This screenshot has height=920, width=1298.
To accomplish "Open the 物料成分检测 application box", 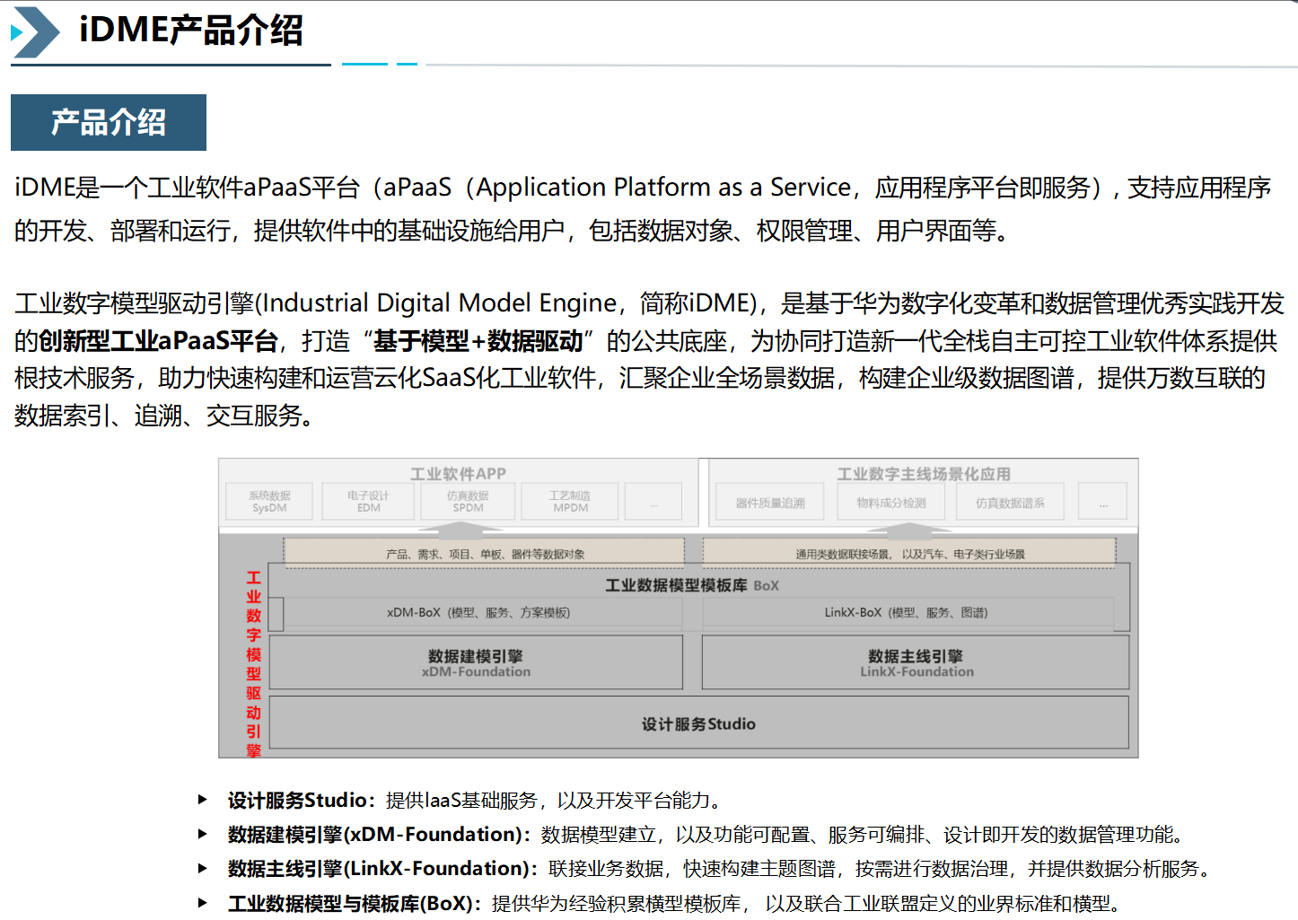I will (x=890, y=501).
